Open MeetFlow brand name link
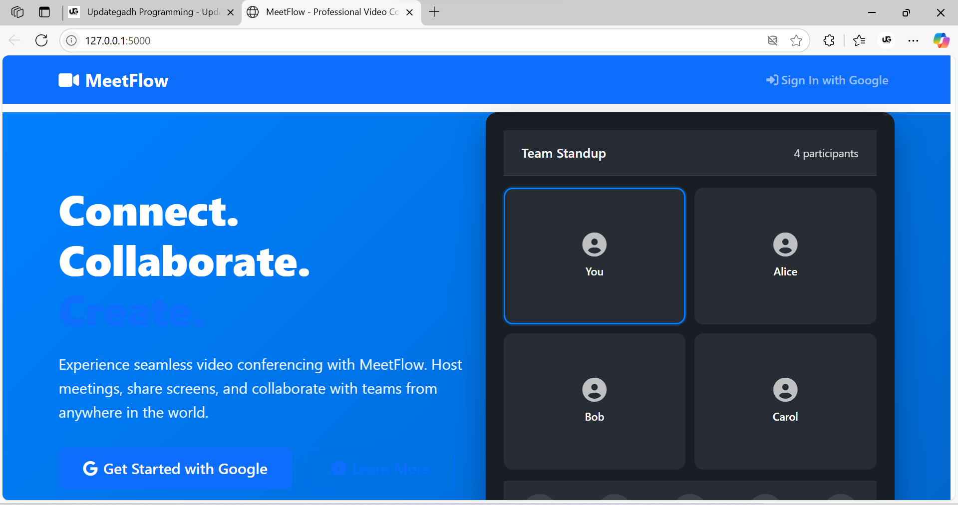958x505 pixels. 127,80
